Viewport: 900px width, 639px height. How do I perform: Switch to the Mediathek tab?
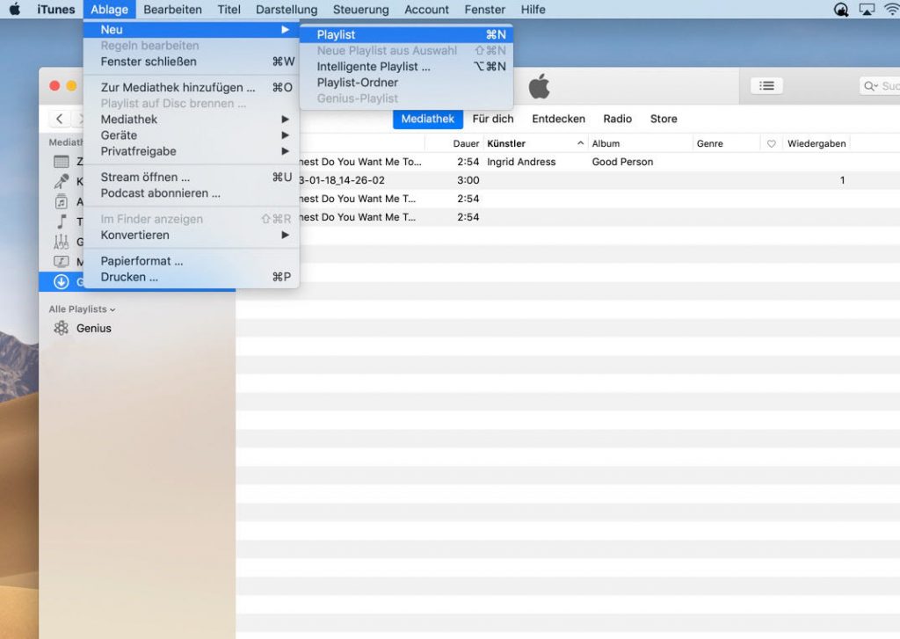428,119
